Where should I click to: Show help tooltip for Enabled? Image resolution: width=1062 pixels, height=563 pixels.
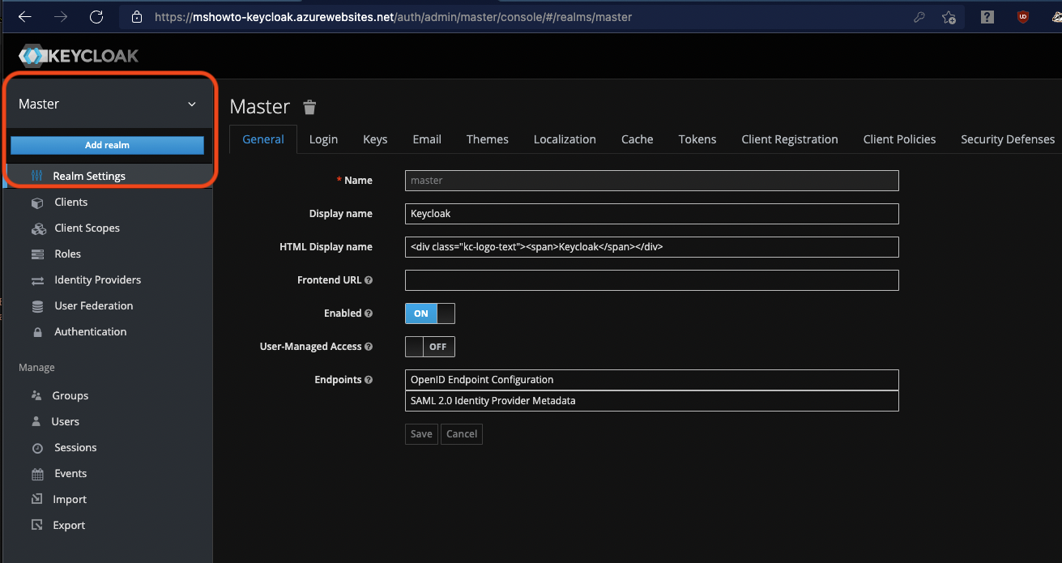click(369, 313)
